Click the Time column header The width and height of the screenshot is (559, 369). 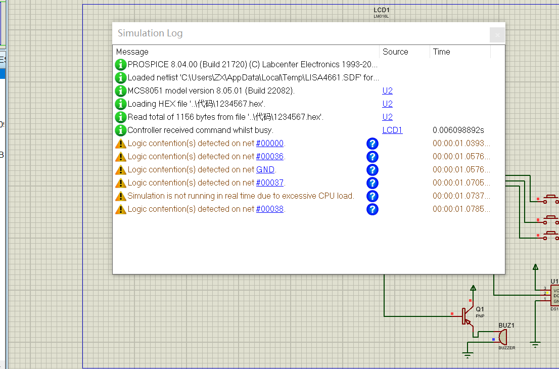(441, 52)
